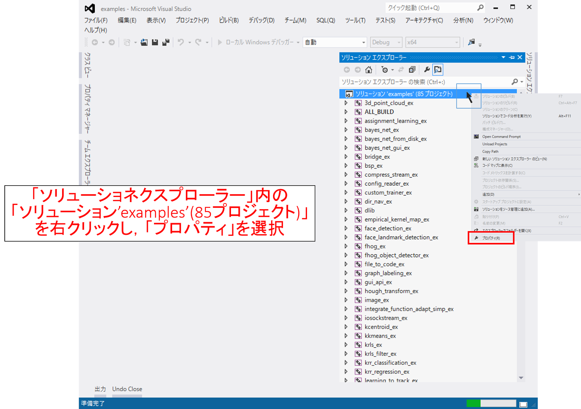Choose Open Command Prompt from context menu
This screenshot has width=581, height=409.
tap(501, 137)
